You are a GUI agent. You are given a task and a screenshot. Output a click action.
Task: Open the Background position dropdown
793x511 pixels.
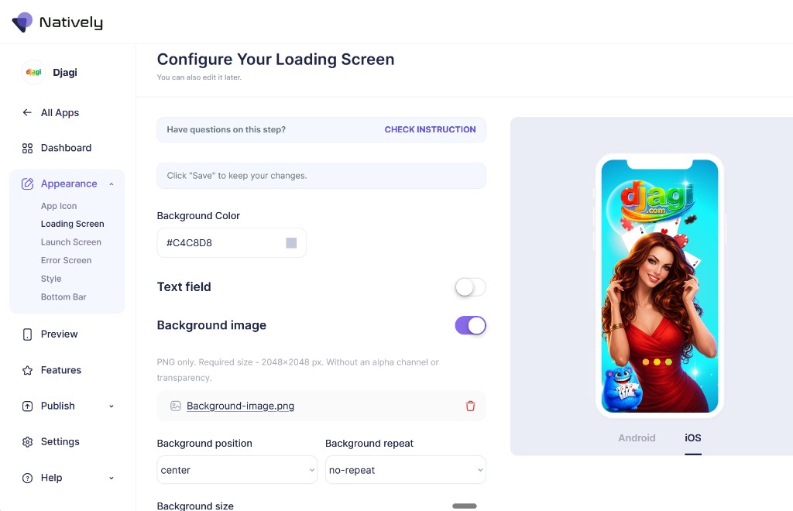[237, 470]
